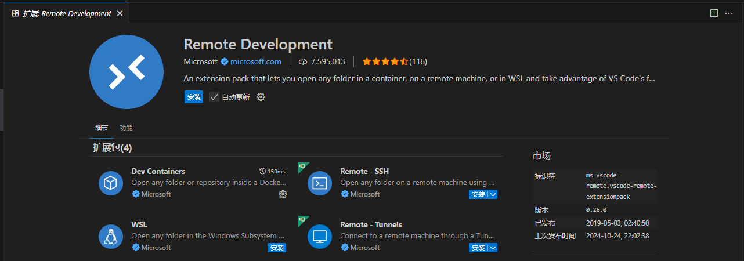Click the Remote Development title heading
744x261 pixels.
point(258,44)
